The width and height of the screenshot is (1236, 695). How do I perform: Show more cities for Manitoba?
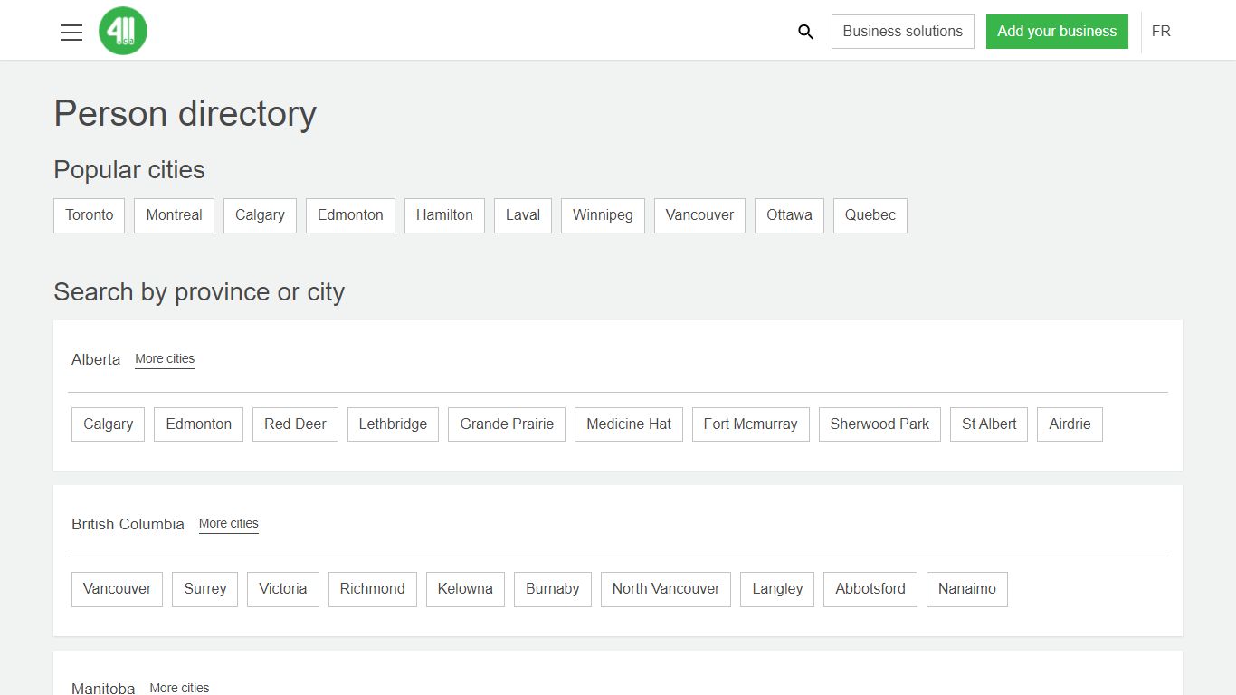click(x=179, y=688)
